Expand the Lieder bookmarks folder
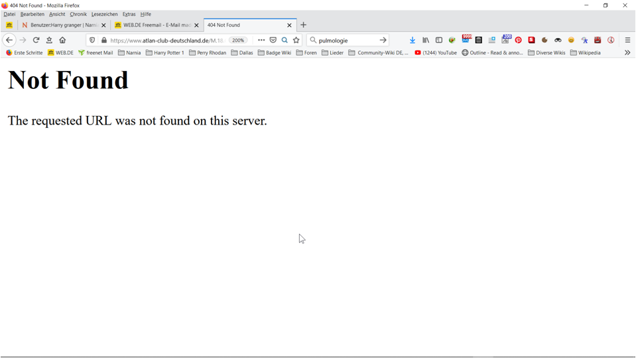636x358 pixels. tap(333, 53)
